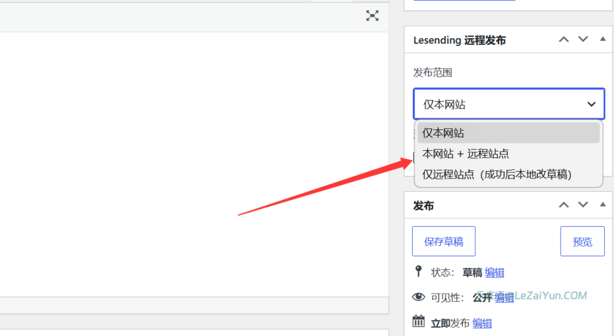Choose 本网站 + 远程站点 option
This screenshot has height=336, width=614.
508,153
